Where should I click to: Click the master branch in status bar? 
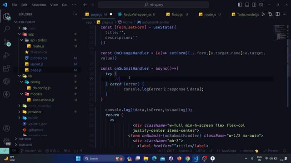click(x=28, y=151)
